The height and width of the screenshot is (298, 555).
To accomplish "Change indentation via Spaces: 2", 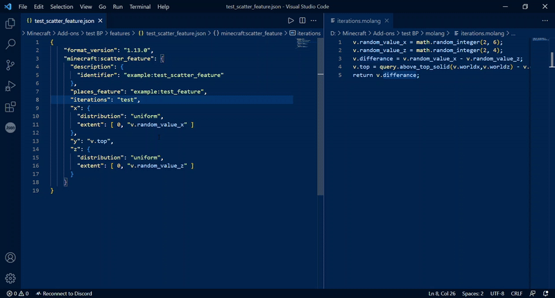I will [472, 293].
